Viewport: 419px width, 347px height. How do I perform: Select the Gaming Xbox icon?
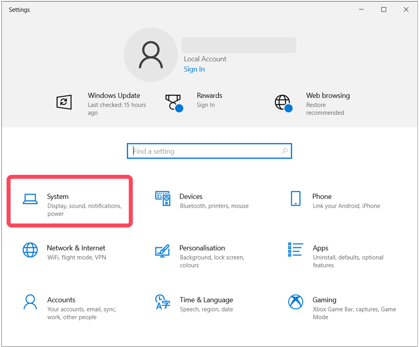click(296, 302)
